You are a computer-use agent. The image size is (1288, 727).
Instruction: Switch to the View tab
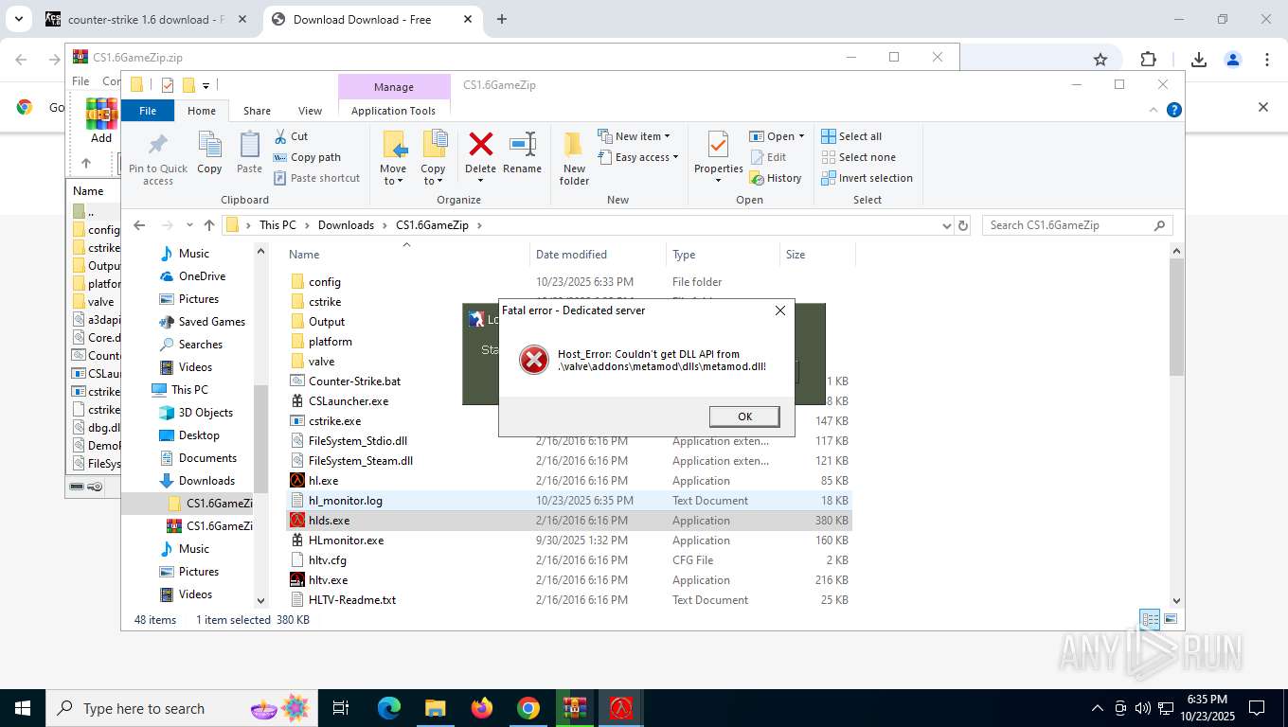click(310, 111)
